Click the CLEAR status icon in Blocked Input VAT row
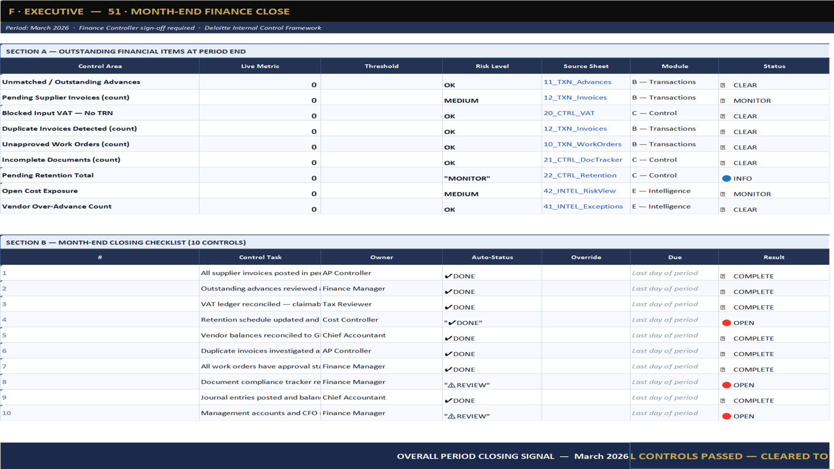This screenshot has width=834, height=469. coord(723,116)
